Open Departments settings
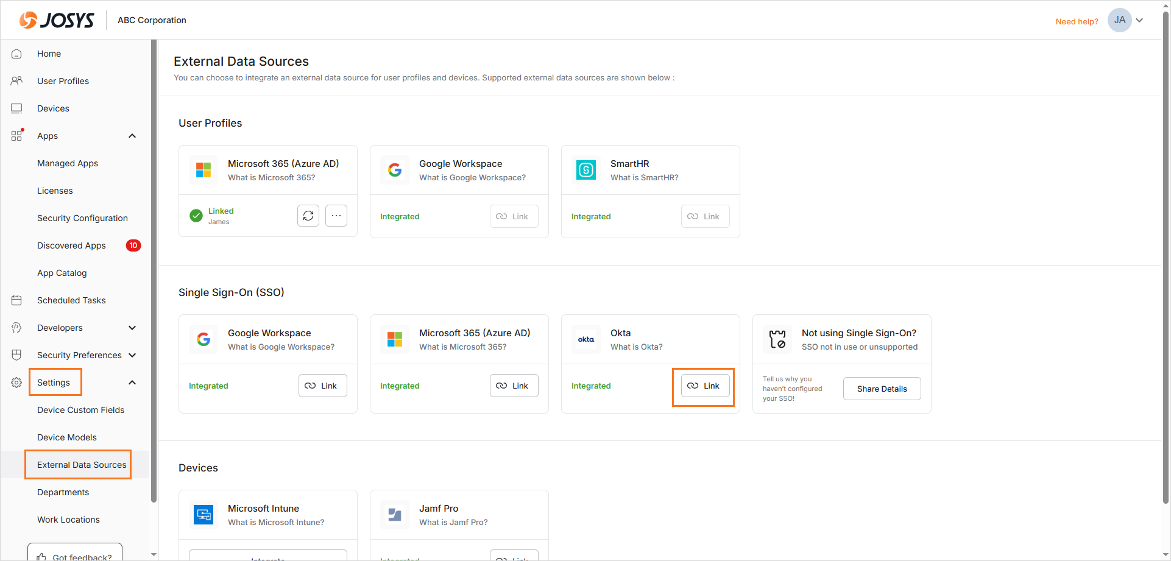1171x561 pixels. [63, 492]
